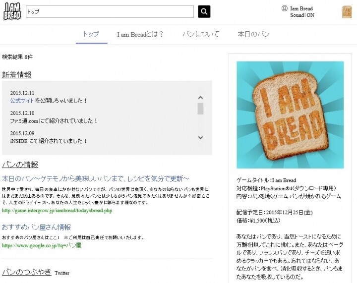
Task: Open the 公式サイト link
Action: 22,101
